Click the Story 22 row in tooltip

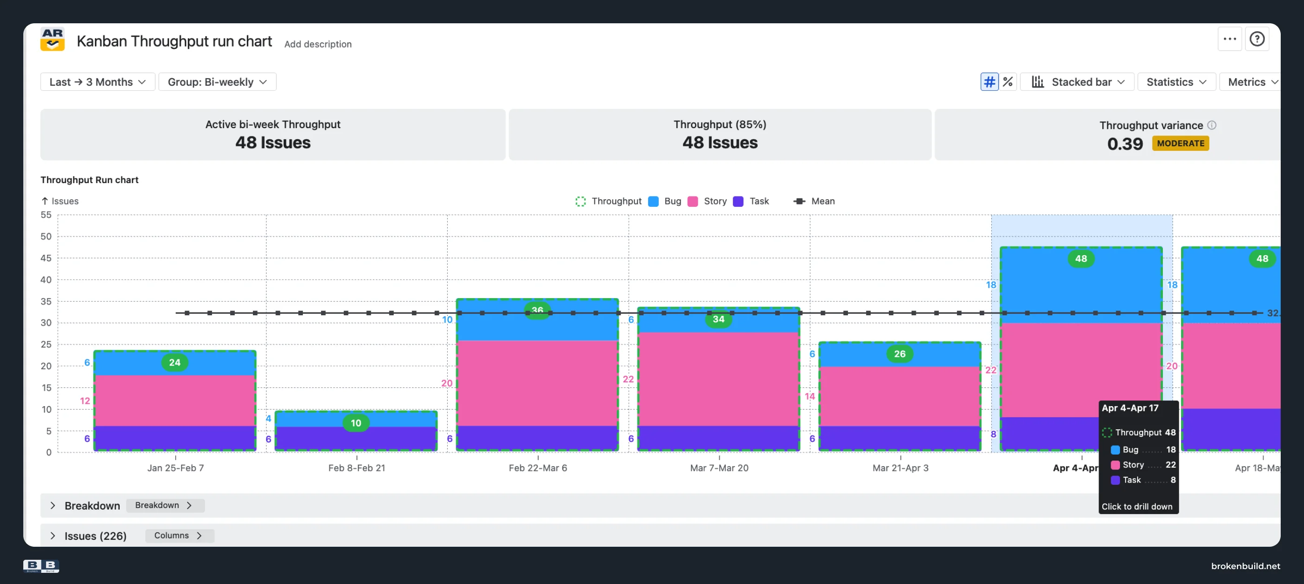(x=1143, y=465)
